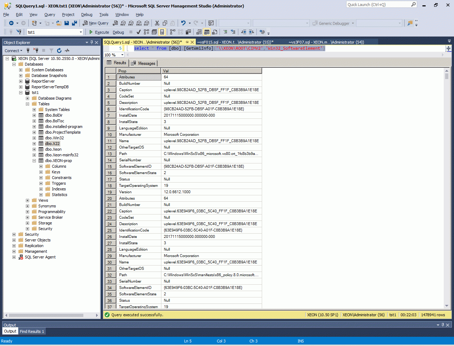The width and height of the screenshot is (454, 346).
Task: Open a new DAX query
Action: point(146,23)
